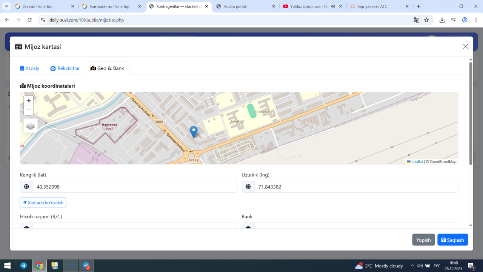Image resolution: width=483 pixels, height=272 pixels.
Task: Click the blue location marker pin
Action: point(193,131)
